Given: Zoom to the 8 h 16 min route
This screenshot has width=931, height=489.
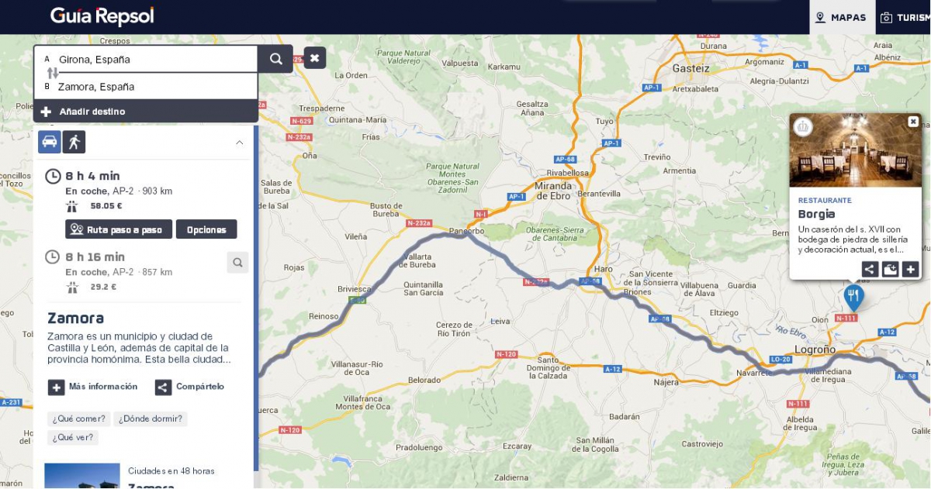Looking at the screenshot, I should (x=237, y=263).
